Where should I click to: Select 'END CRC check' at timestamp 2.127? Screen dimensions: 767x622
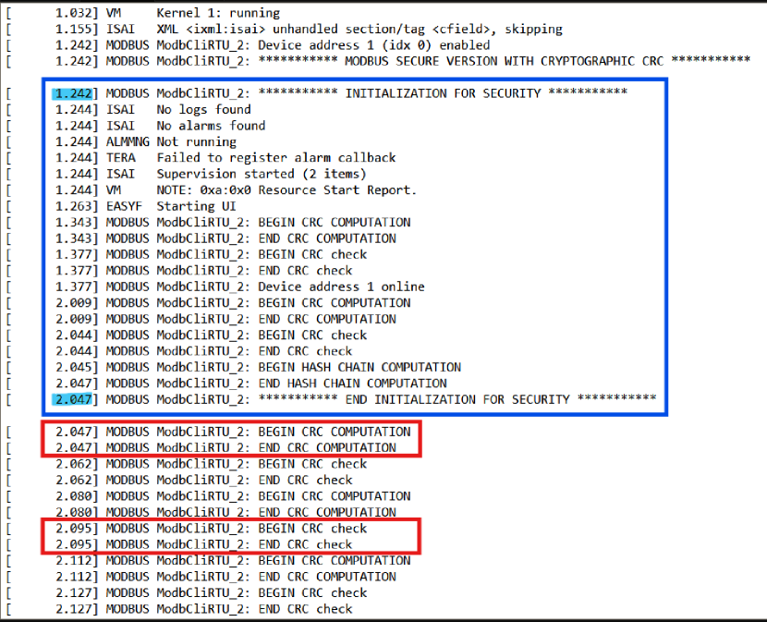click(x=305, y=610)
